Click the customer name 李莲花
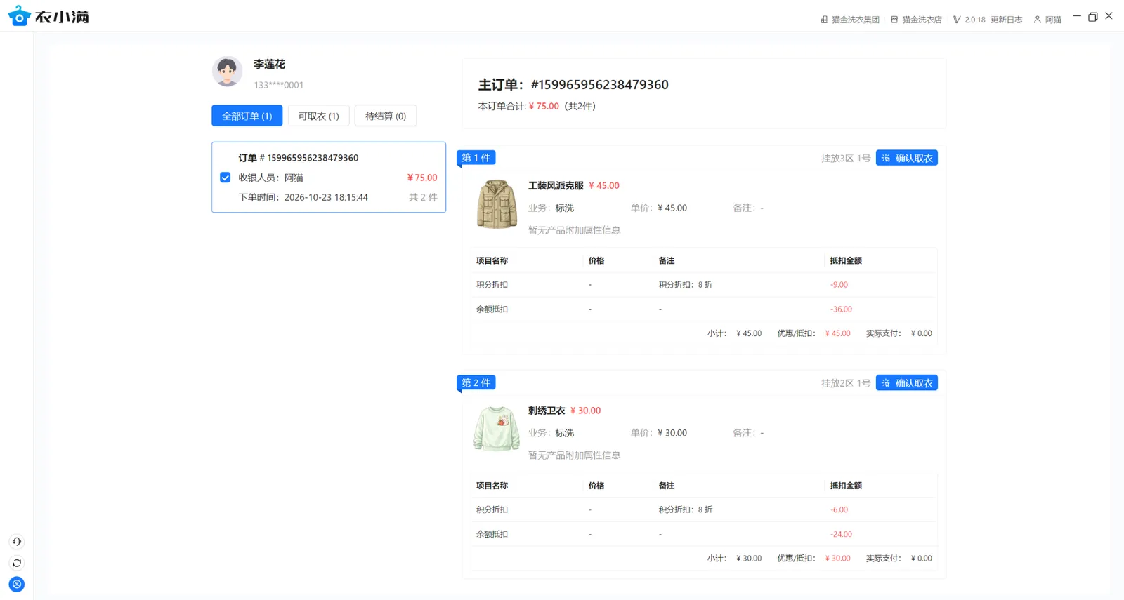The image size is (1124, 600). [x=270, y=65]
